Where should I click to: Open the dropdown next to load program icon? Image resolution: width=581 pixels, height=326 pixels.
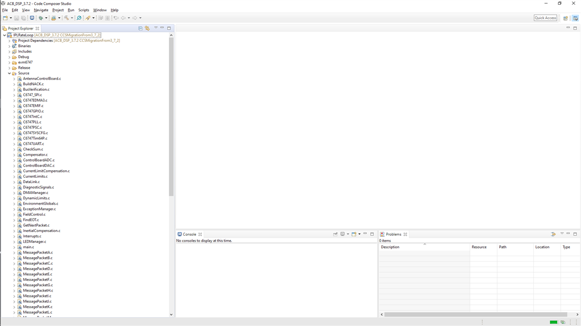click(x=59, y=18)
